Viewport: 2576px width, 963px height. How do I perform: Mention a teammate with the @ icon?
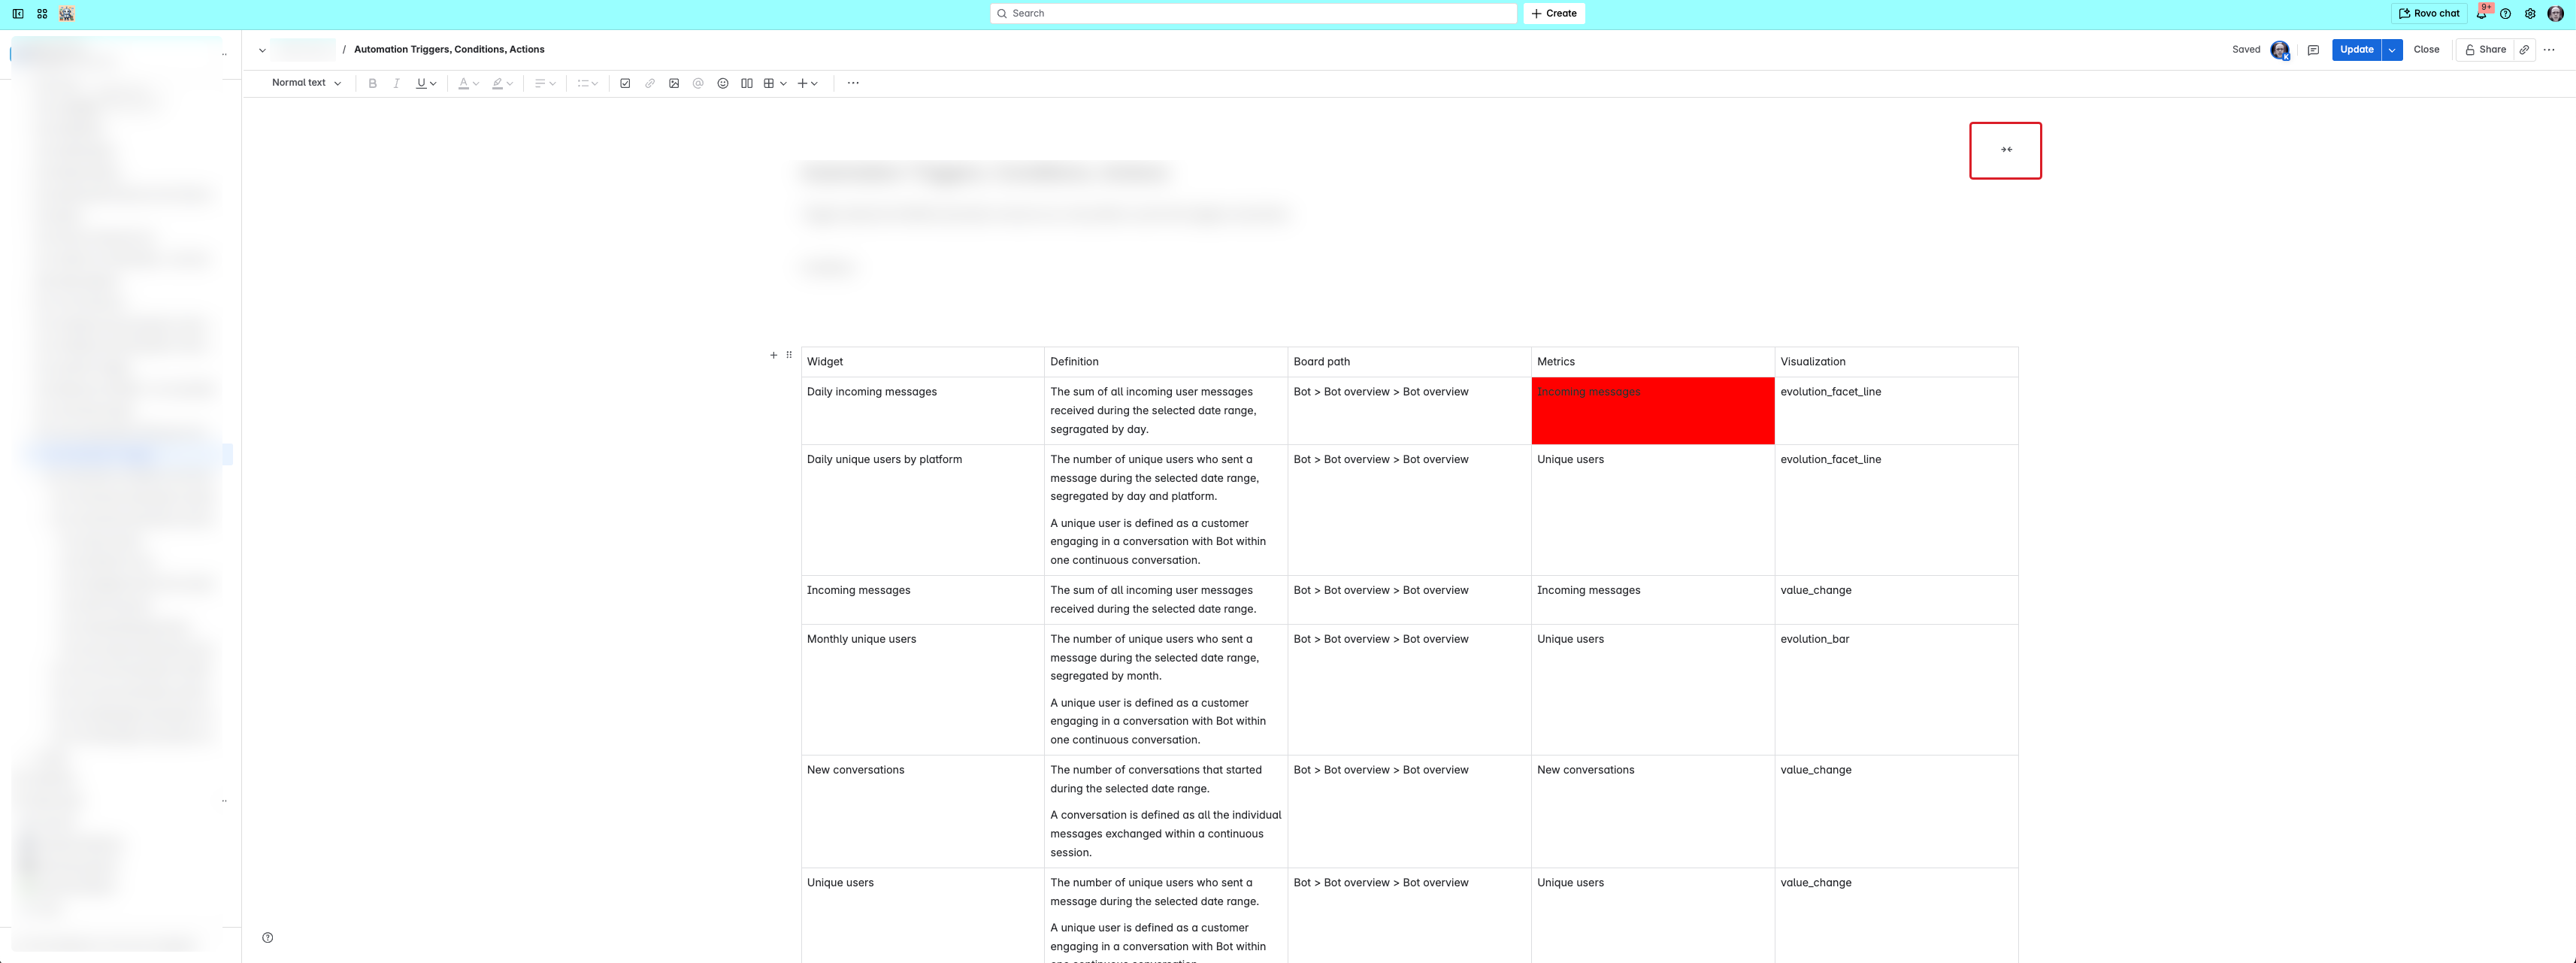point(699,83)
